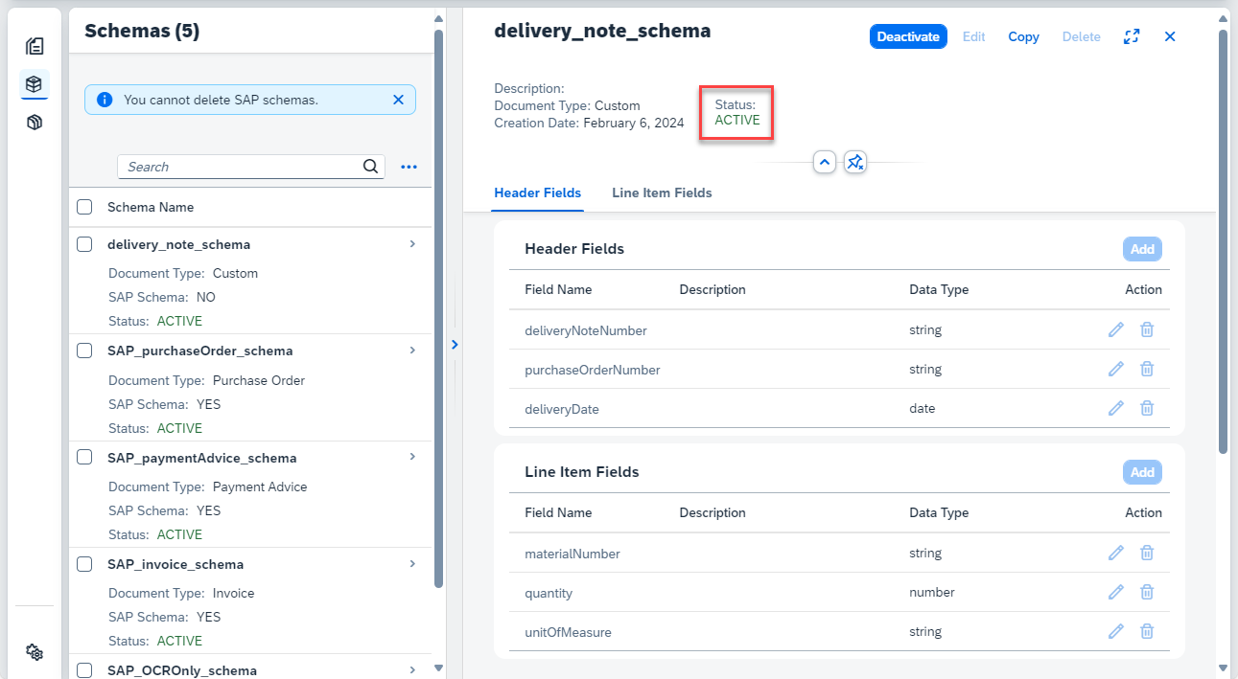This screenshot has height=679, width=1238.
Task: Add a new line item field
Action: [x=1142, y=472]
